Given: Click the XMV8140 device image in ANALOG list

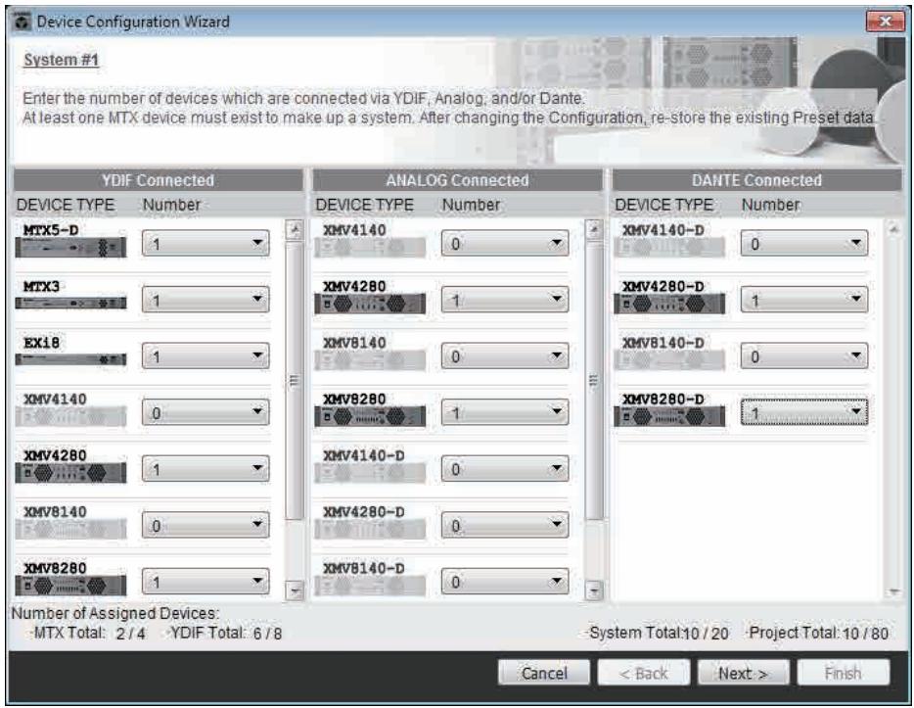Looking at the screenshot, I should (370, 359).
